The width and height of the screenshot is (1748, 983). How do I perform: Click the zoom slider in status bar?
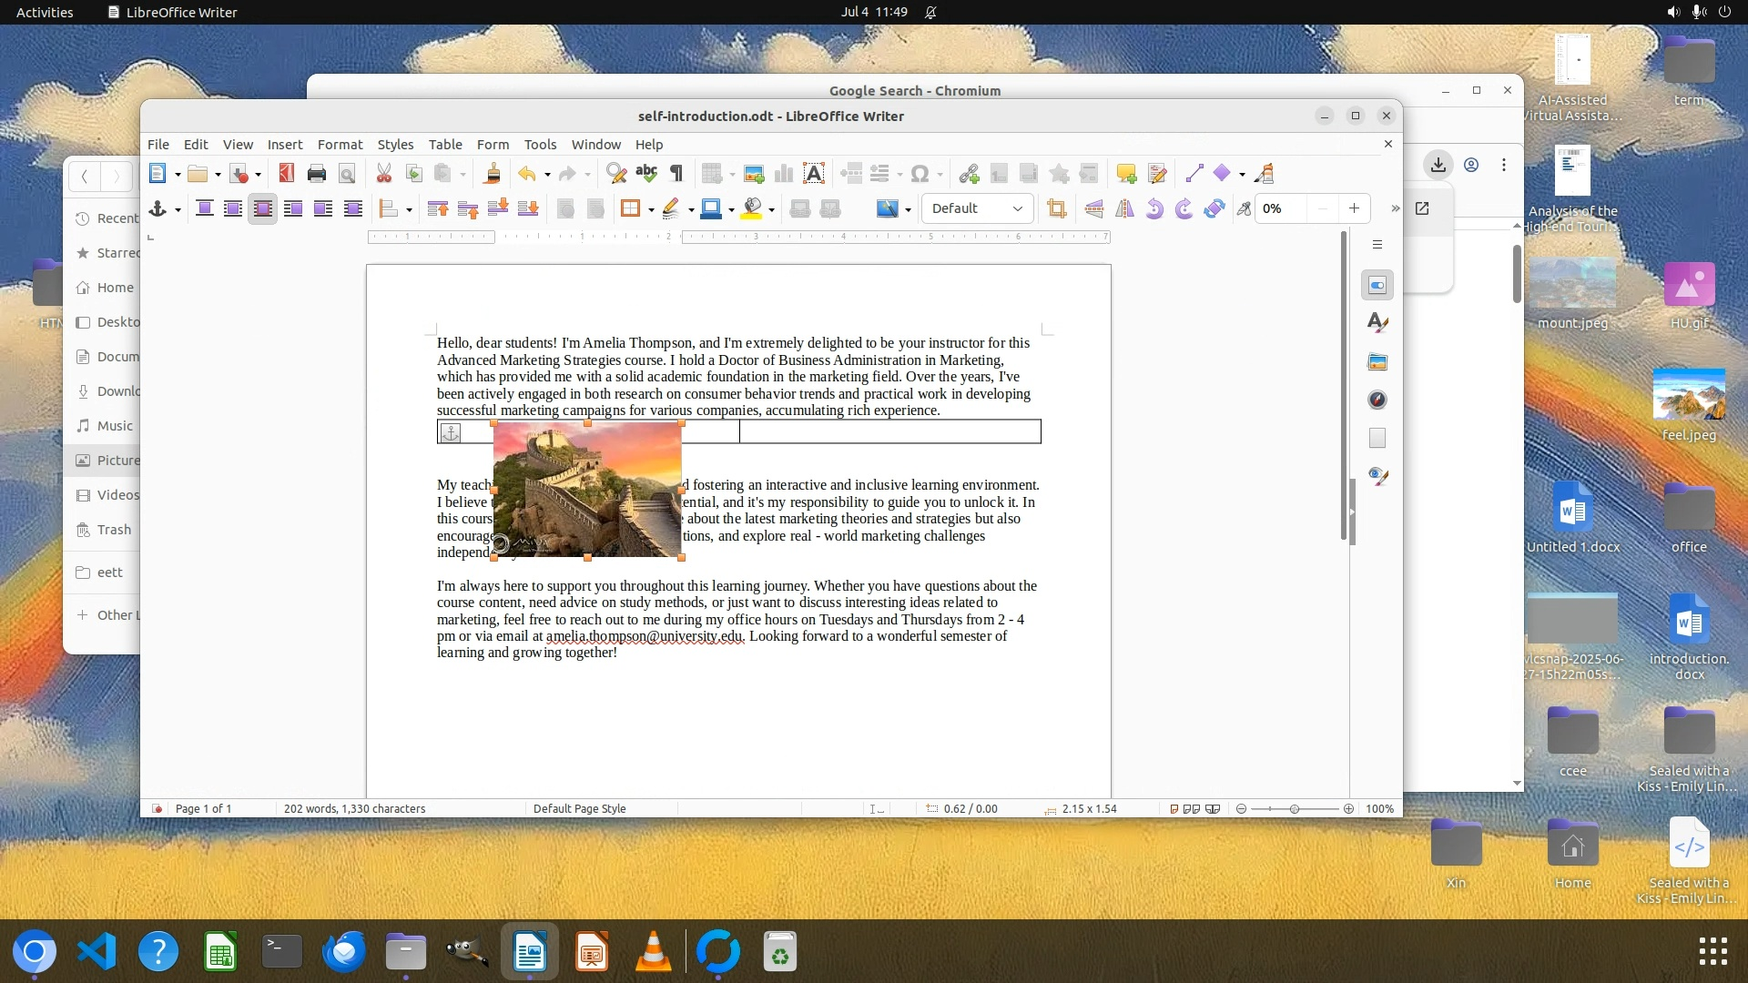pyautogui.click(x=1294, y=808)
